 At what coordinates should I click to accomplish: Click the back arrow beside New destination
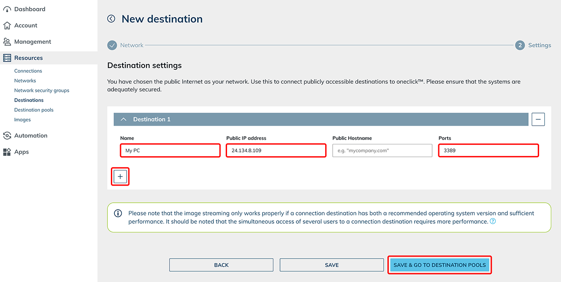111,19
